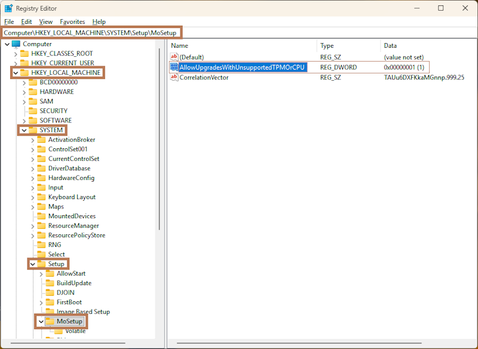Open the Favorites menu
478x349 pixels.
[72, 22]
